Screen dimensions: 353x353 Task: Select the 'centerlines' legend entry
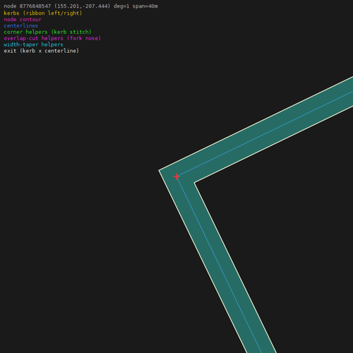(21, 25)
